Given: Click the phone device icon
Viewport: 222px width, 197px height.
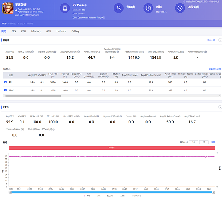Looking at the screenshot, I should [x=65, y=8].
